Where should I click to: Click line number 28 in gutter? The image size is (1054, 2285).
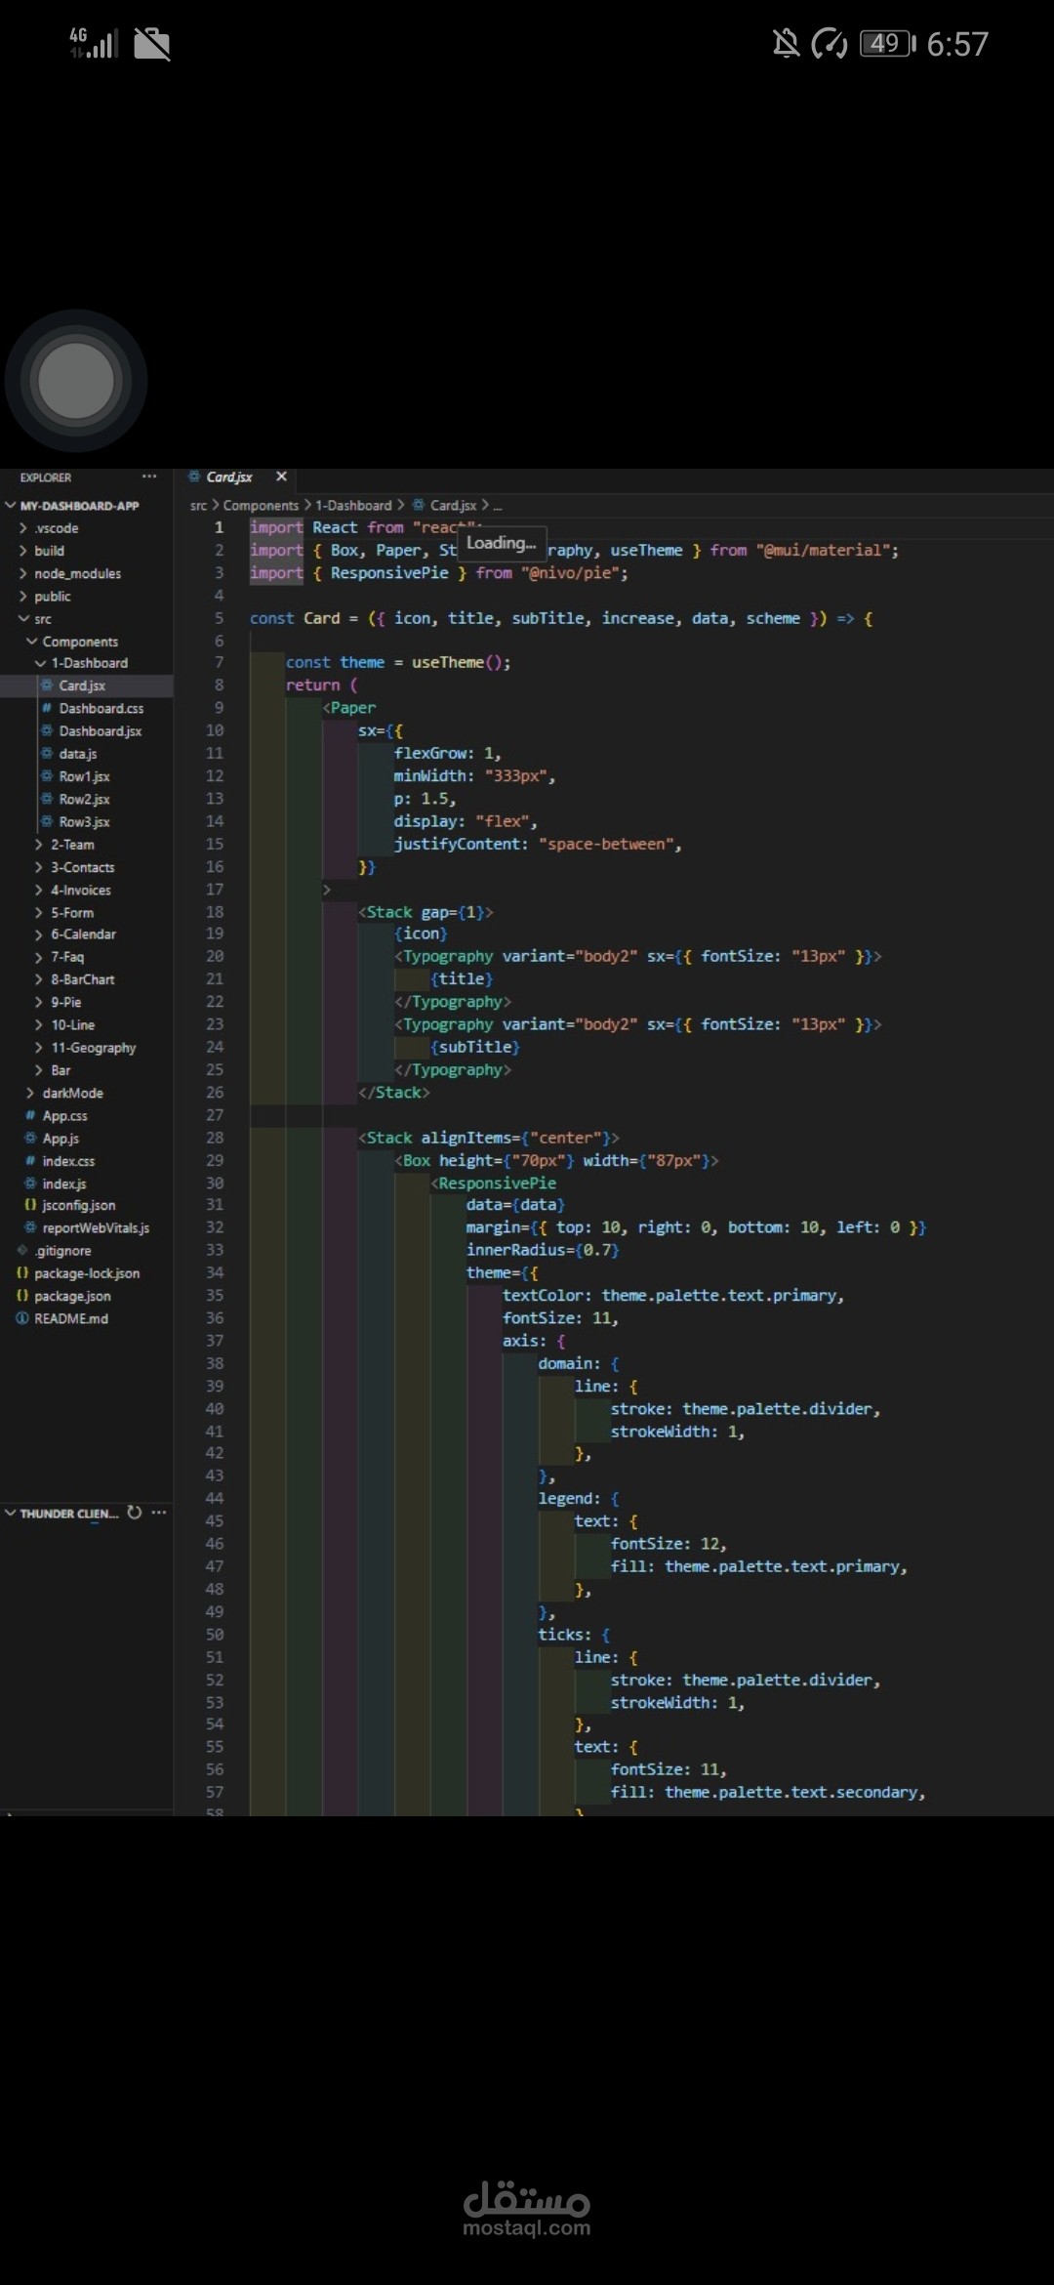click(x=215, y=1138)
